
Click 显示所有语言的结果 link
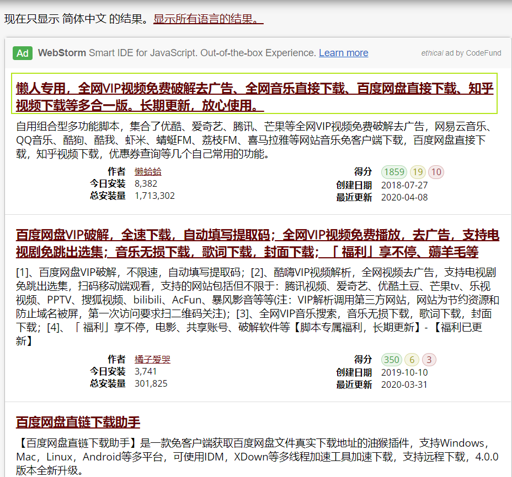[x=209, y=19]
